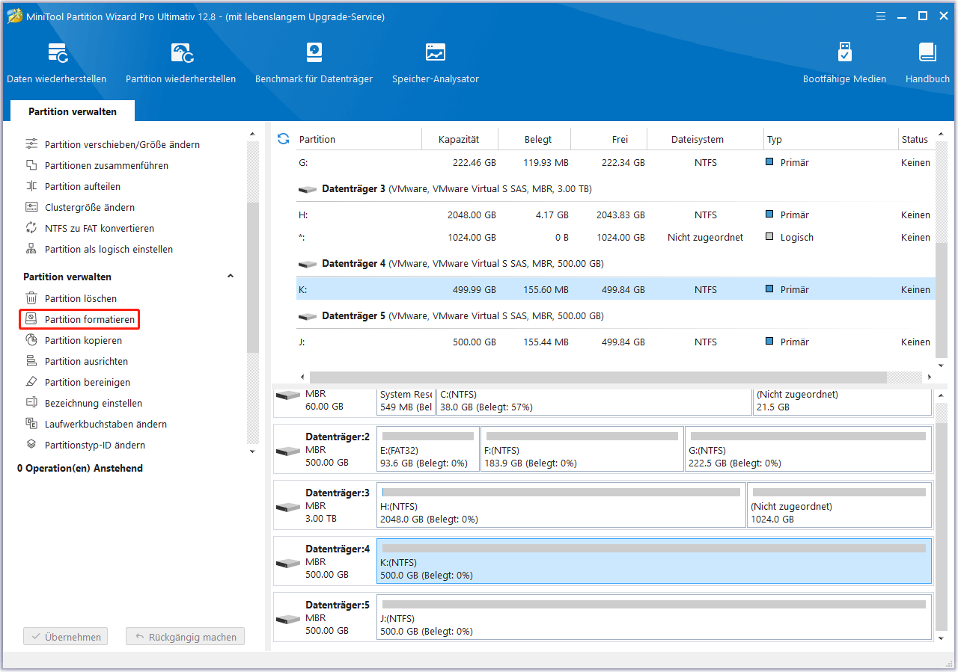Click the partition table's horizontal scrollbar right arrow

click(x=930, y=377)
